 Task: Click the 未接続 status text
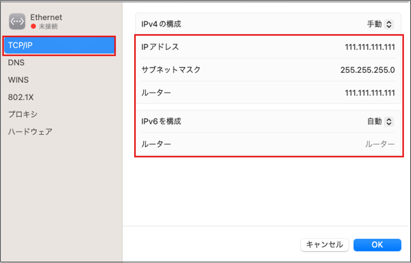coord(48,27)
